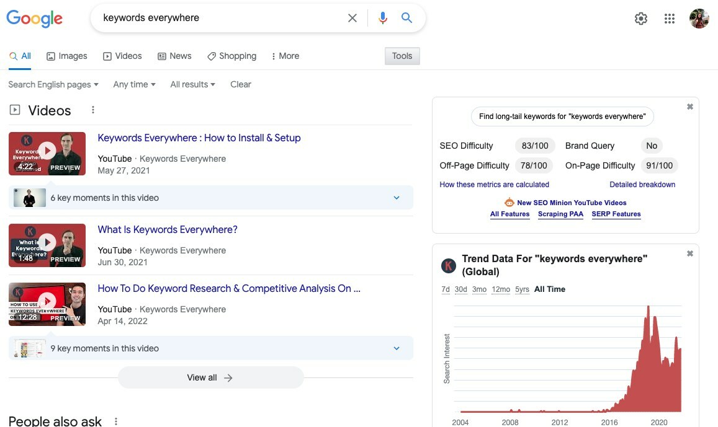
Task: Select the 3mo trend range
Action: pyautogui.click(x=480, y=289)
